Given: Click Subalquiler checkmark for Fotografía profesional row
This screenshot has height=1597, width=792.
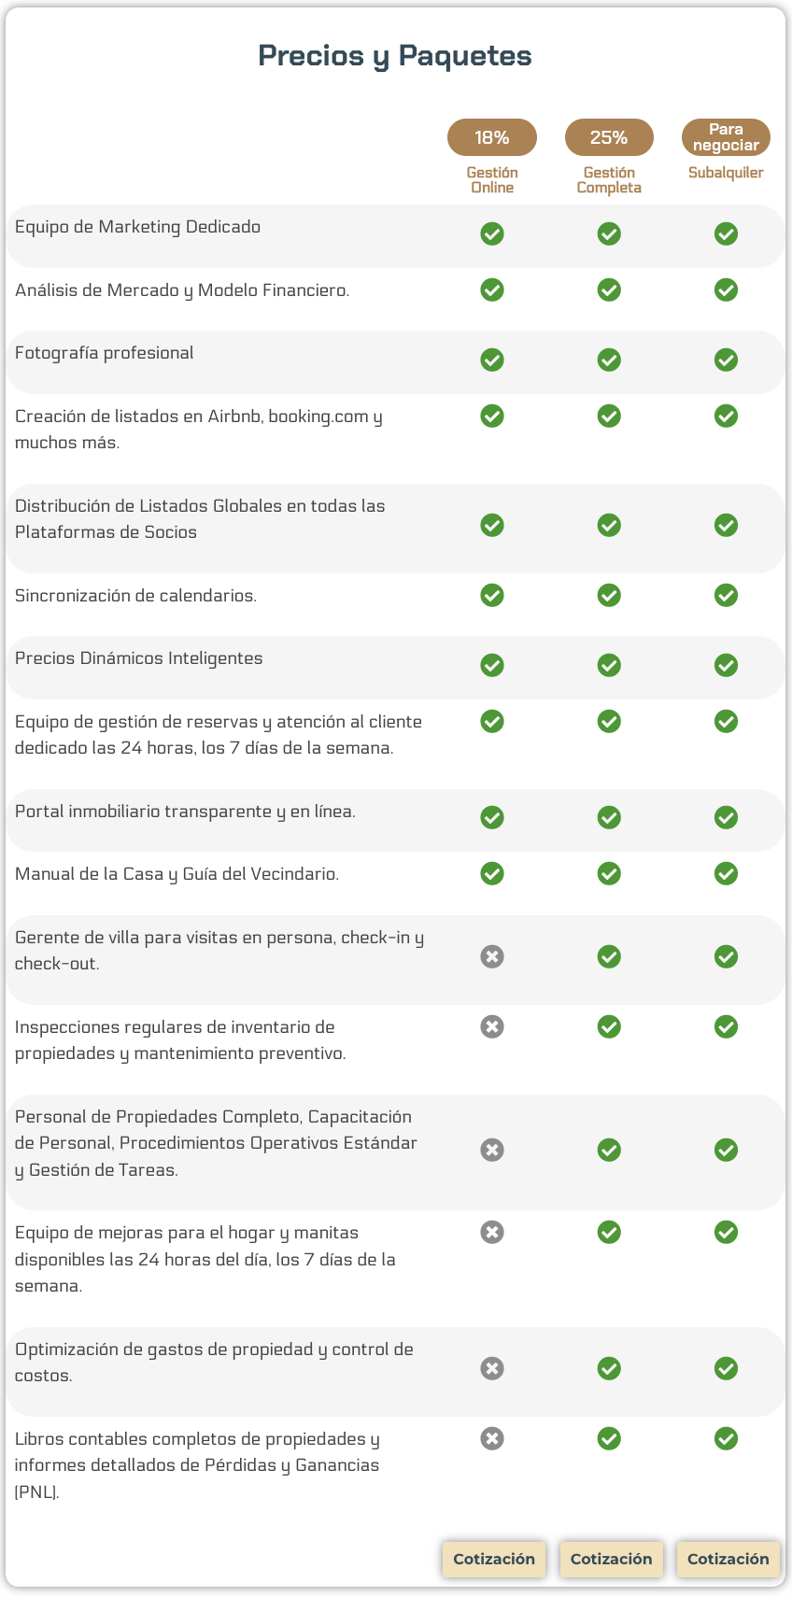Looking at the screenshot, I should pyautogui.click(x=726, y=360).
